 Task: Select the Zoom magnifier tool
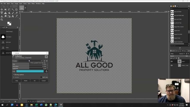coord(2,20)
